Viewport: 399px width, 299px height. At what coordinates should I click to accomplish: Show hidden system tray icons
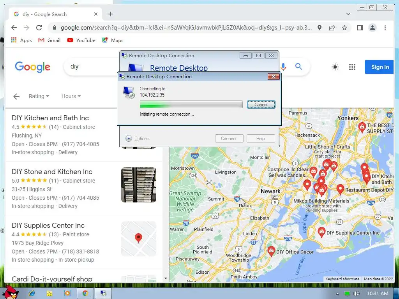(x=337, y=294)
